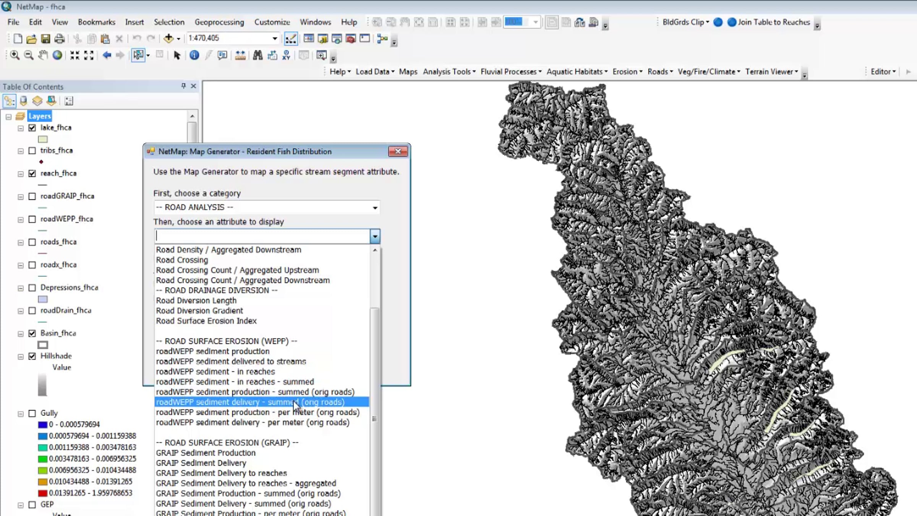Hide the Basin_fhca layer
This screenshot has width=917, height=516.
coord(32,334)
